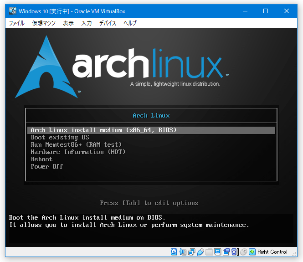Open the 仮想マシン menu
Image resolution: width=303 pixels, height=262 pixels.
[44, 23]
